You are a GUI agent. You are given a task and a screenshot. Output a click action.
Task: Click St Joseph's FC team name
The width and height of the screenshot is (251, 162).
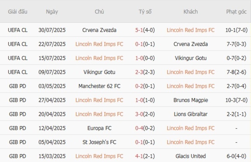pos(99,142)
